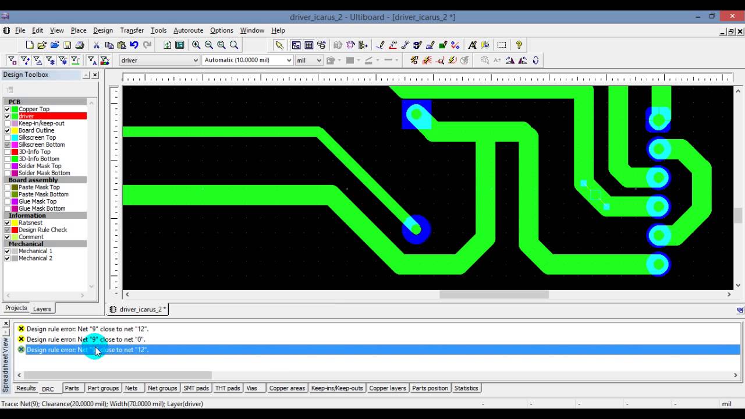745x419 pixels.
Task: Click the blue Undo arrow
Action: click(x=134, y=45)
